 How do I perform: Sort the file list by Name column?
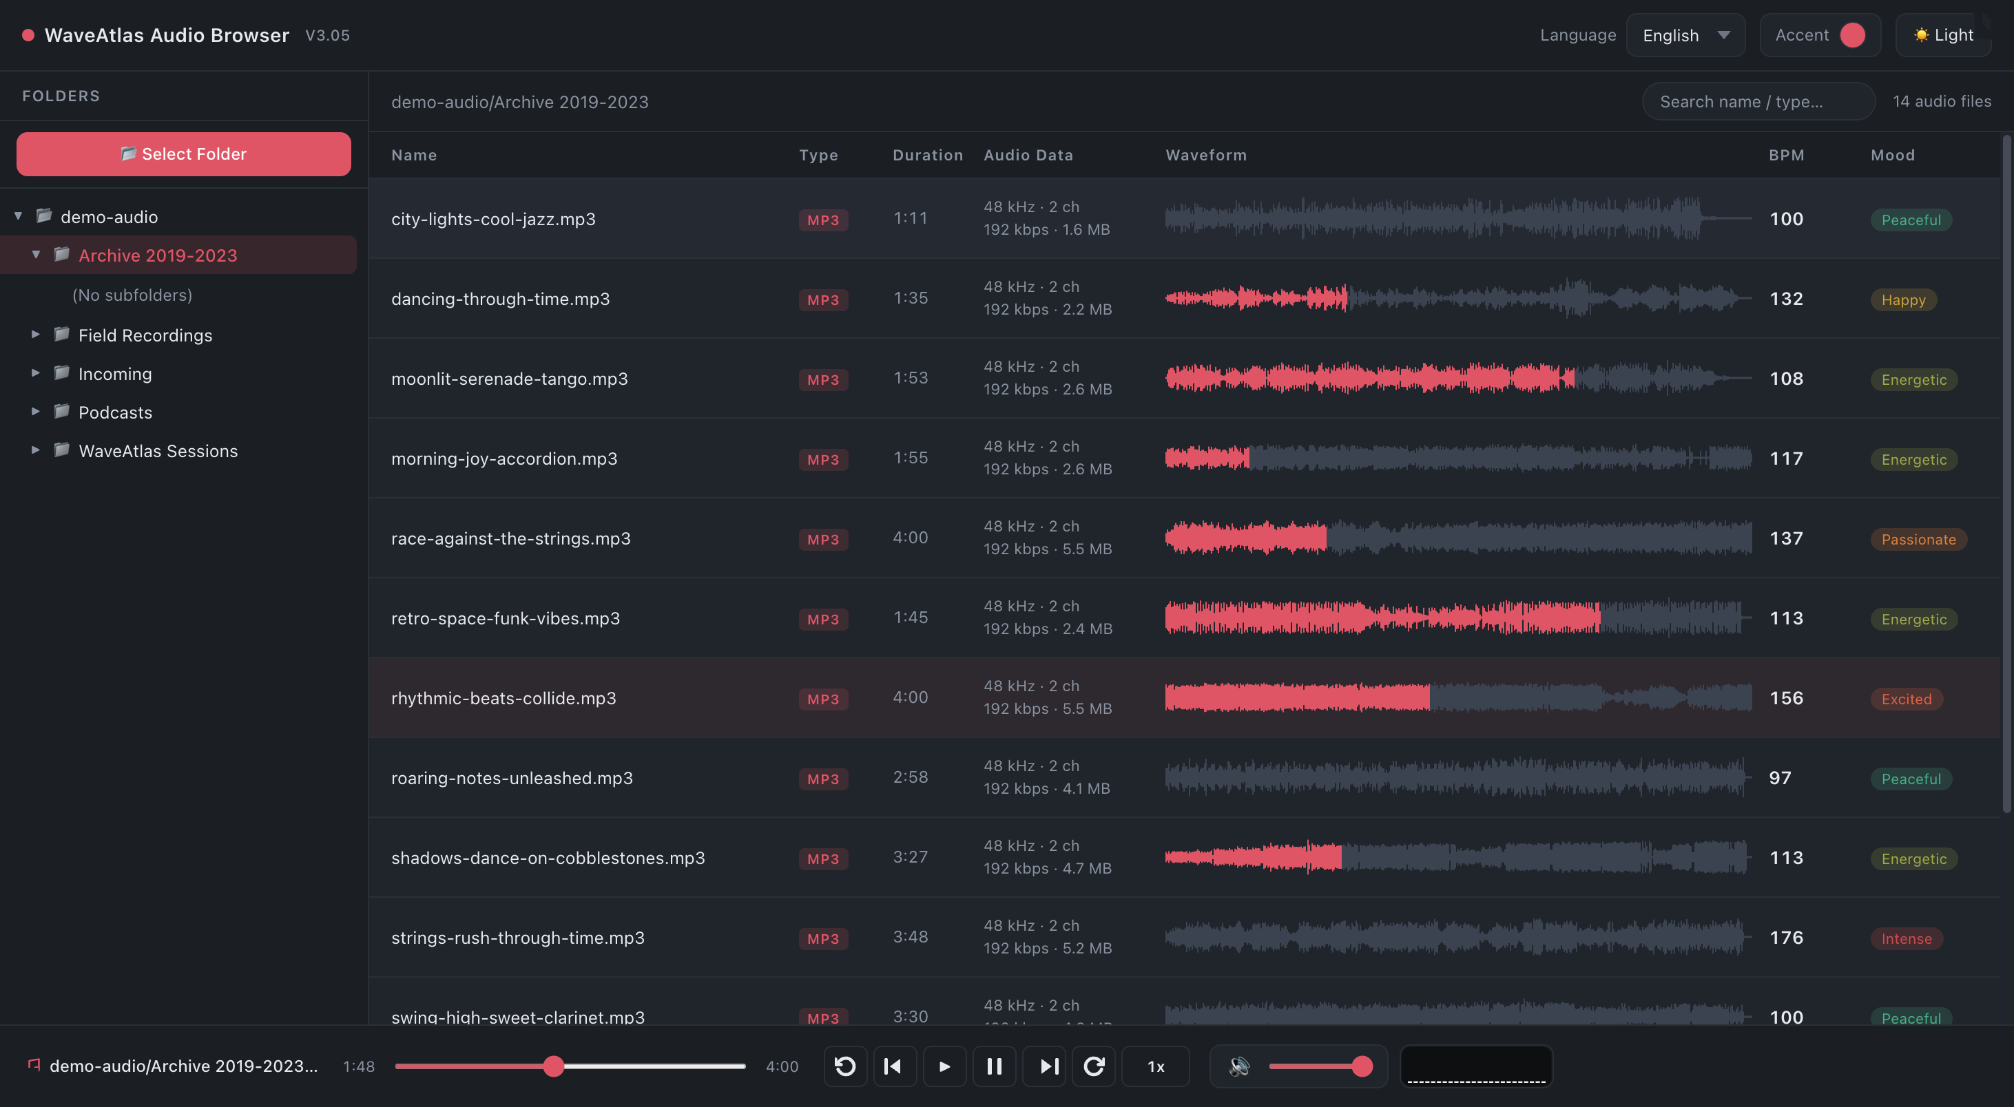[415, 155]
